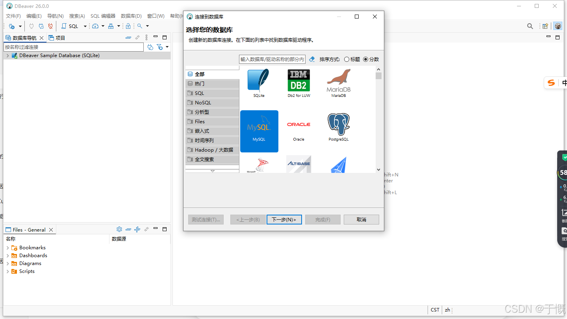Screen dimensions: 567x319
Task: Click the red Disconnect plug icon
Action: point(50,26)
